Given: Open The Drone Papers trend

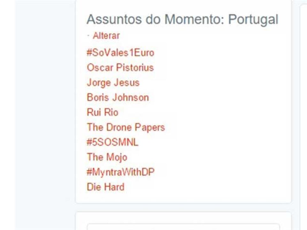Looking at the screenshot, I should pyautogui.click(x=126, y=127).
